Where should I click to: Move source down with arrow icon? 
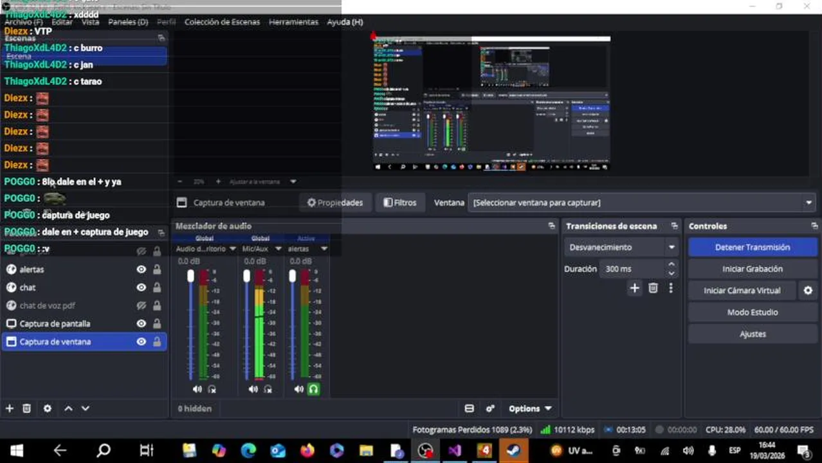coord(85,408)
